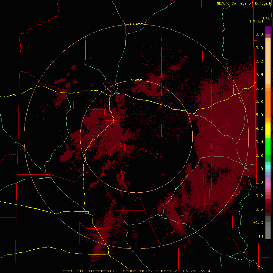
Task: Click the 23:47 timestamp in the caption
Action: coord(206,271)
